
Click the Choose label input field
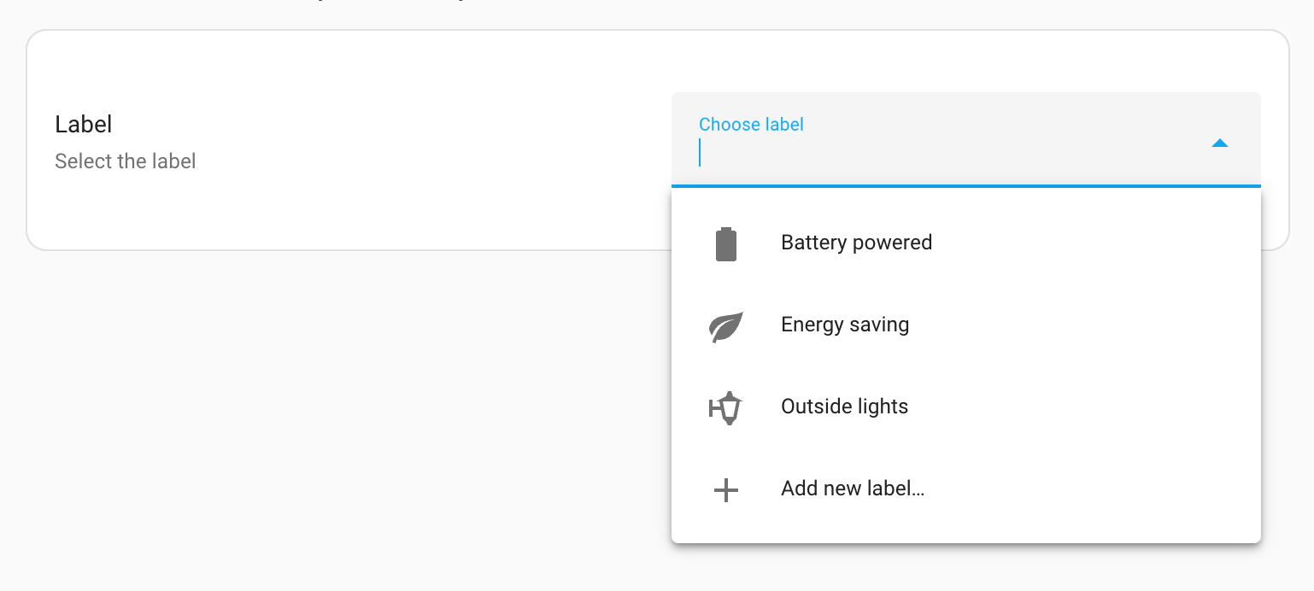coord(940,154)
